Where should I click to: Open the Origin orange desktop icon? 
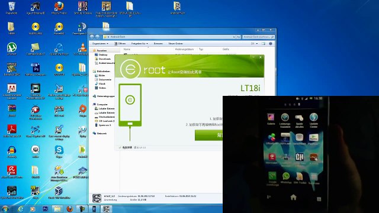click(83, 111)
